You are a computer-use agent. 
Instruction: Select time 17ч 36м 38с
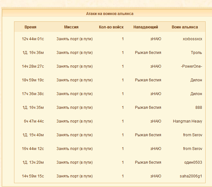(x=33, y=94)
